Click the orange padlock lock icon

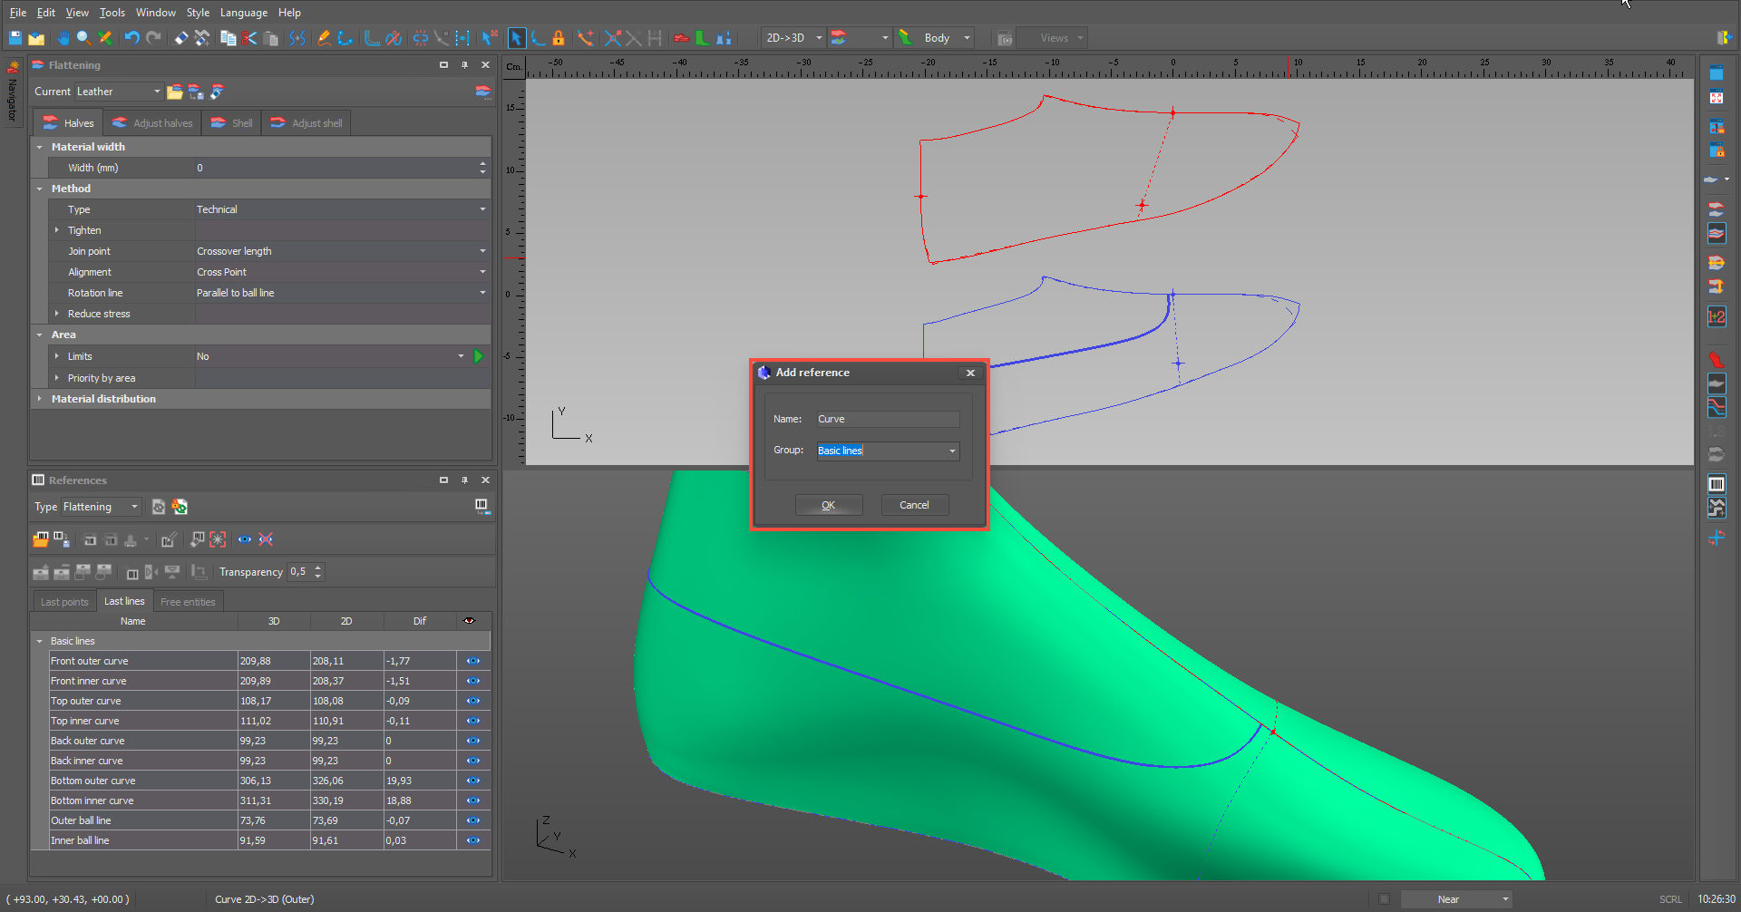(x=559, y=38)
